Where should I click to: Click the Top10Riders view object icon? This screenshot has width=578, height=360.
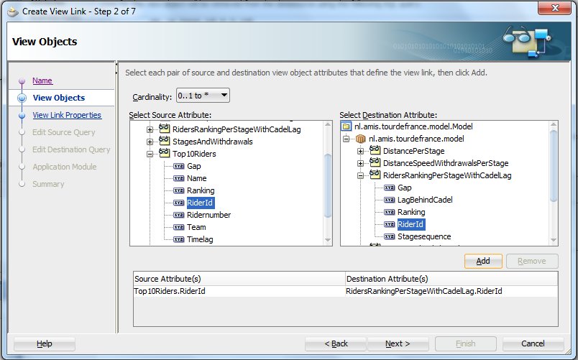coord(165,154)
